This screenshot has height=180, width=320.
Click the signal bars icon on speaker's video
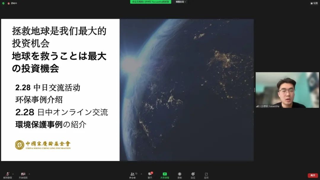(x=257, y=106)
